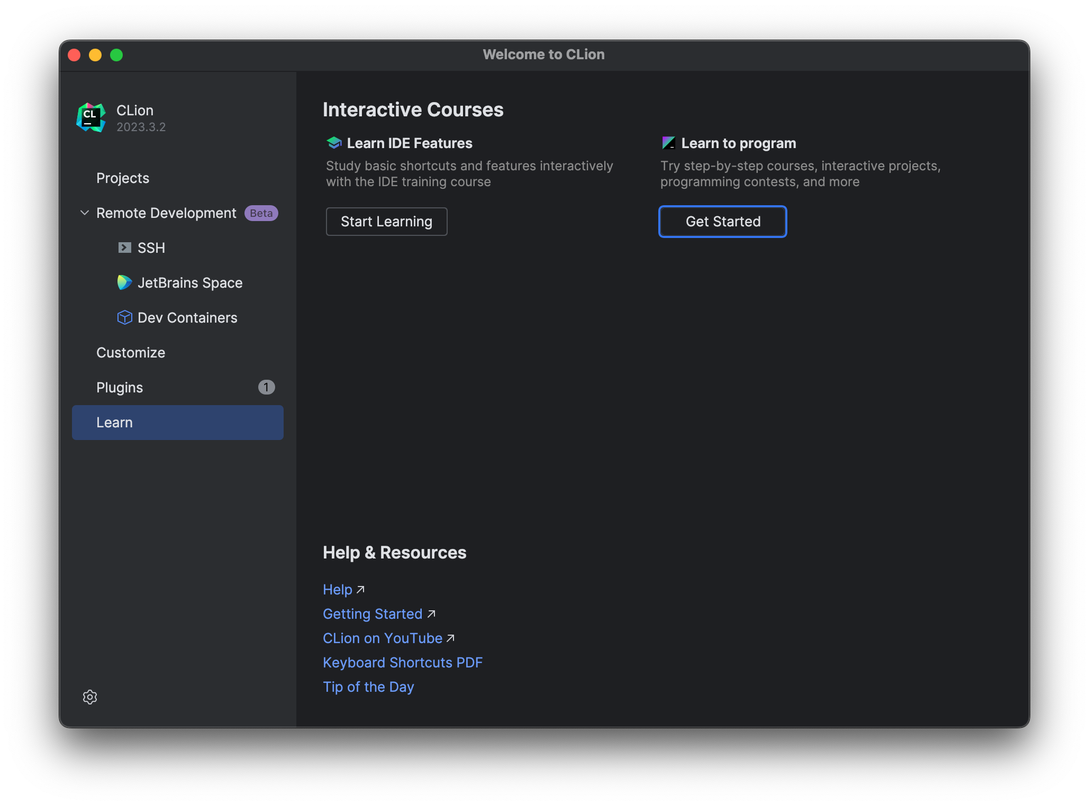The width and height of the screenshot is (1089, 806).
Task: Click the Plugins update count badge
Action: (266, 387)
